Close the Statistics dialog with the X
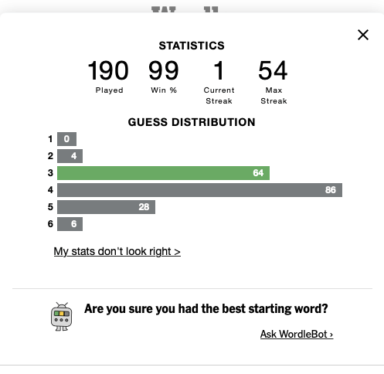384x374 pixels. pos(363,35)
